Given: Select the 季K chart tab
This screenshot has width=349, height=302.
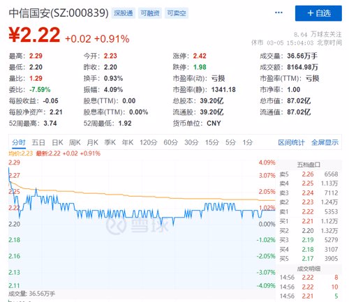Looking at the screenshot, I should 110,142.
